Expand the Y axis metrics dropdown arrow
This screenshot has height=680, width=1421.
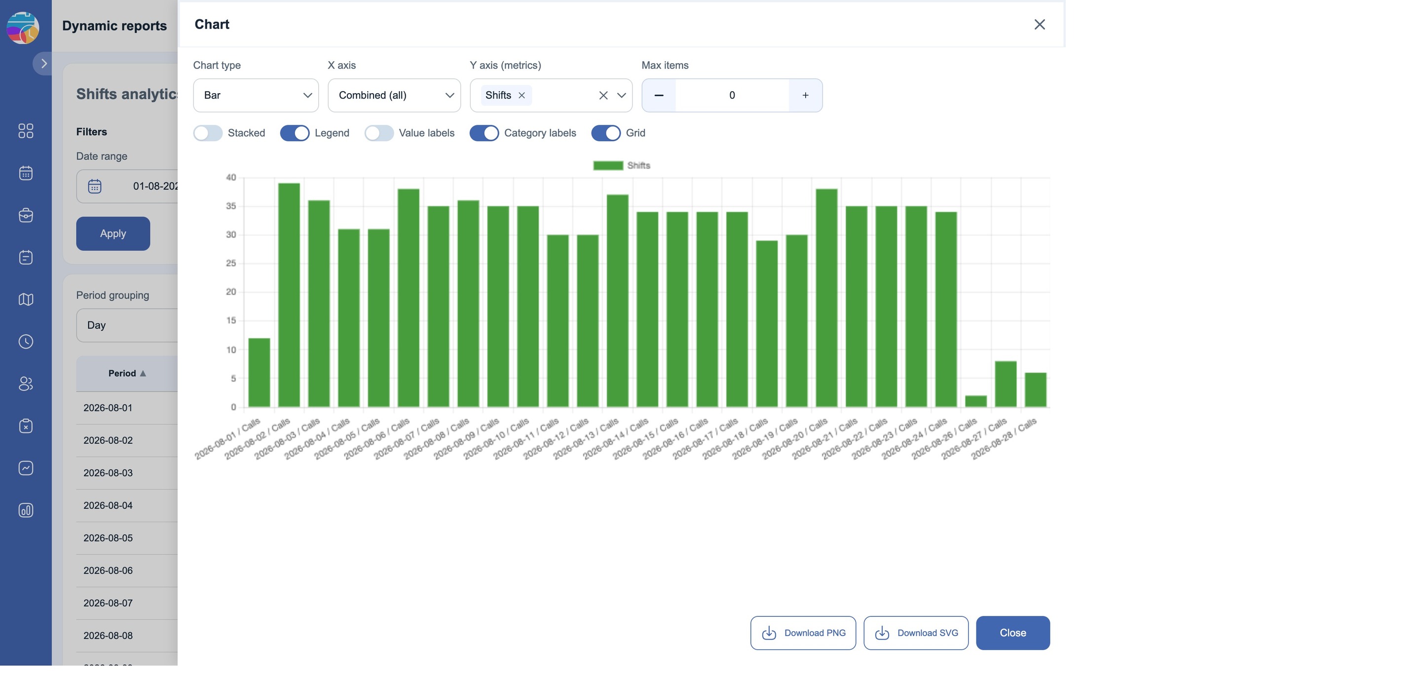pos(622,95)
